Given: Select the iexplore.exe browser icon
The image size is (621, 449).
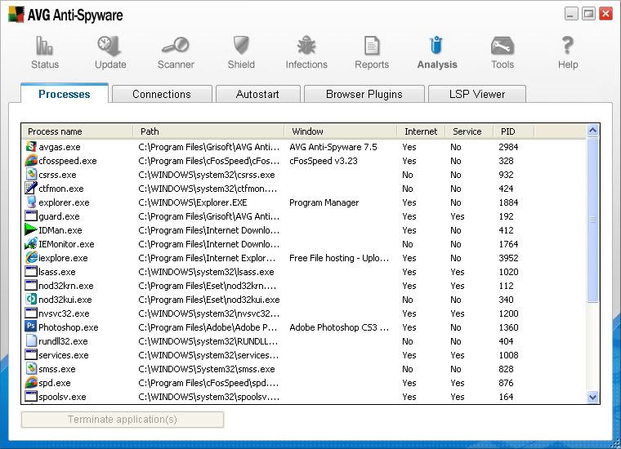Looking at the screenshot, I should (x=31, y=257).
